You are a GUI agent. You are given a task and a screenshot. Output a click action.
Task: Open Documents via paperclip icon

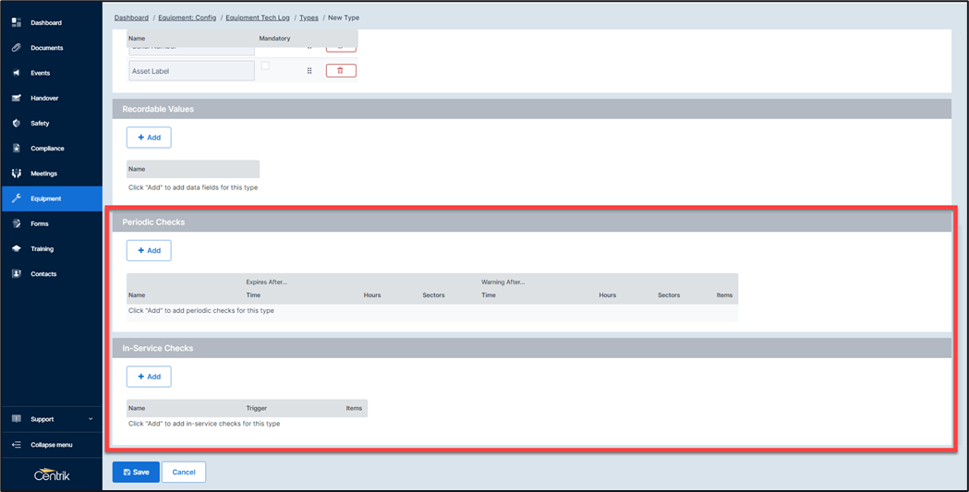[16, 47]
